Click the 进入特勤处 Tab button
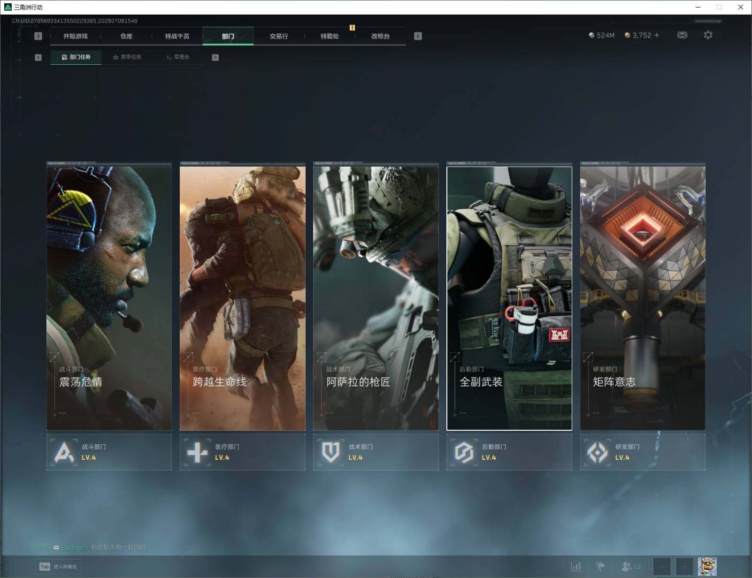The image size is (752, 578). coord(58,567)
